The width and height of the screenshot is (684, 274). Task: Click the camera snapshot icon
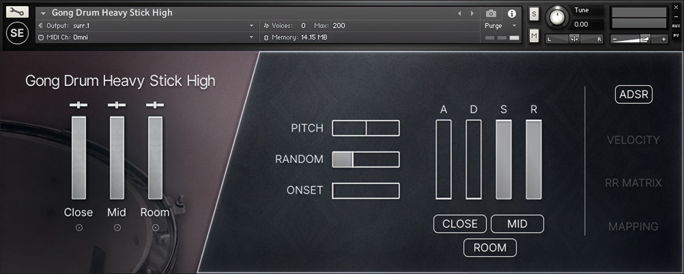[x=491, y=13]
